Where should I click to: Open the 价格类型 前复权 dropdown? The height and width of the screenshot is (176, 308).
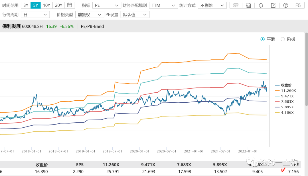click(x=90, y=15)
